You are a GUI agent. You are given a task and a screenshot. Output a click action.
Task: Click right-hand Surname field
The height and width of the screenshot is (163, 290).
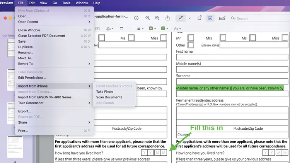232,81
